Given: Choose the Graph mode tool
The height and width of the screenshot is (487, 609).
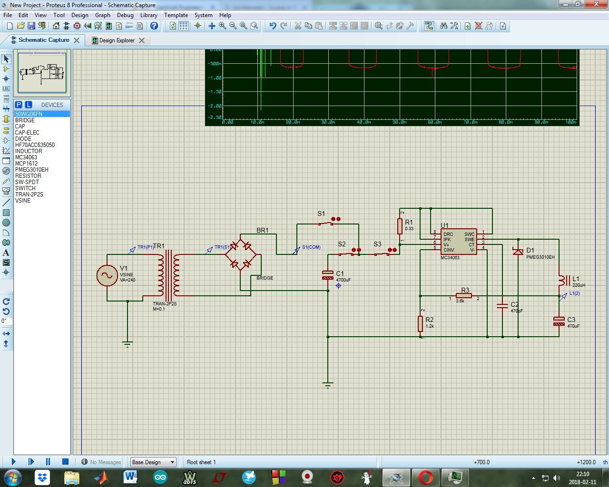Looking at the screenshot, I should (6, 150).
